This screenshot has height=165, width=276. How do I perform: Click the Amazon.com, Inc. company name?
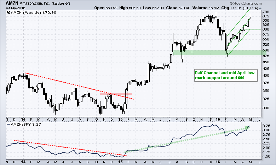[35, 3]
